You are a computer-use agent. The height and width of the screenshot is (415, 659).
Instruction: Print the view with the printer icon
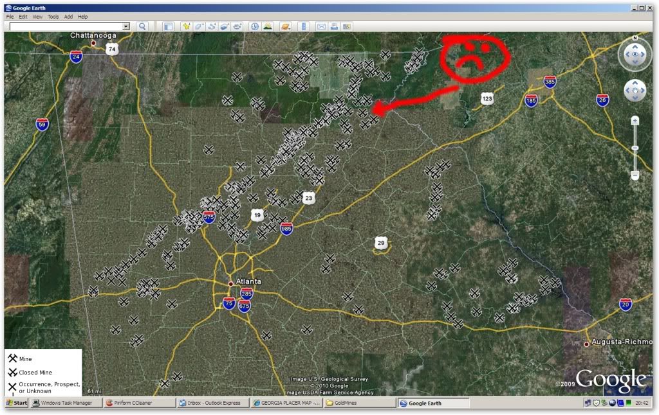tap(334, 26)
